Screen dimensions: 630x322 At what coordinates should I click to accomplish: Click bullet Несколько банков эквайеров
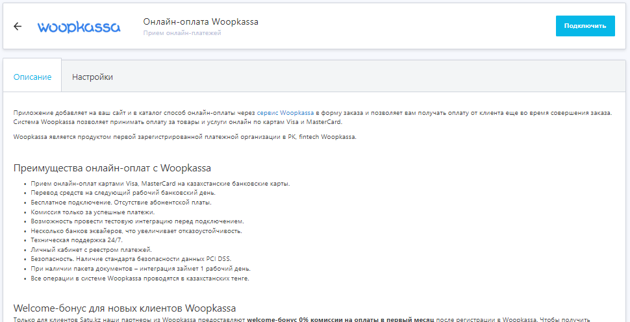coord(136,231)
